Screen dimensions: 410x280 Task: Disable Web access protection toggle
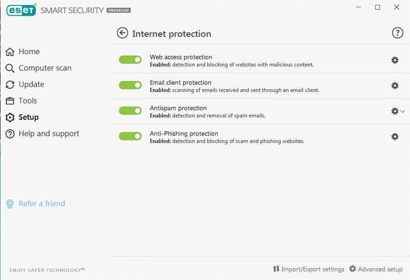point(131,60)
